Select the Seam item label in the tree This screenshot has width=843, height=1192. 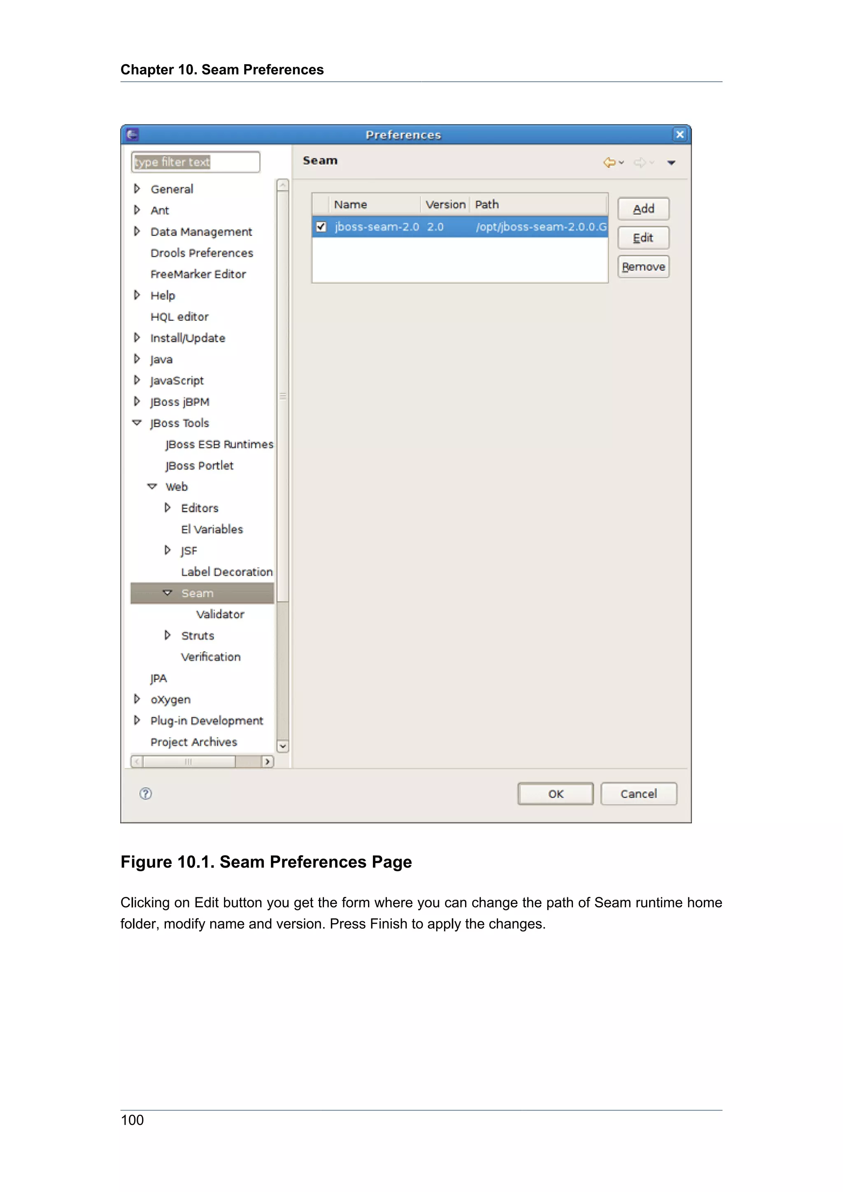[x=197, y=593]
